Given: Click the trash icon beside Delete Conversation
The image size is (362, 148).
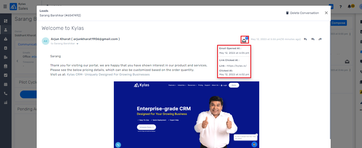Looking at the screenshot, I should point(287,13).
